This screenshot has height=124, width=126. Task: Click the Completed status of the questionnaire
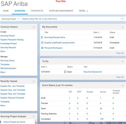(x=114, y=43)
